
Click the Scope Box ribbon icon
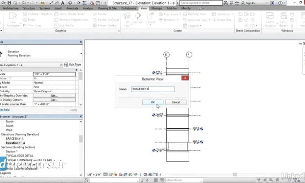(214, 20)
